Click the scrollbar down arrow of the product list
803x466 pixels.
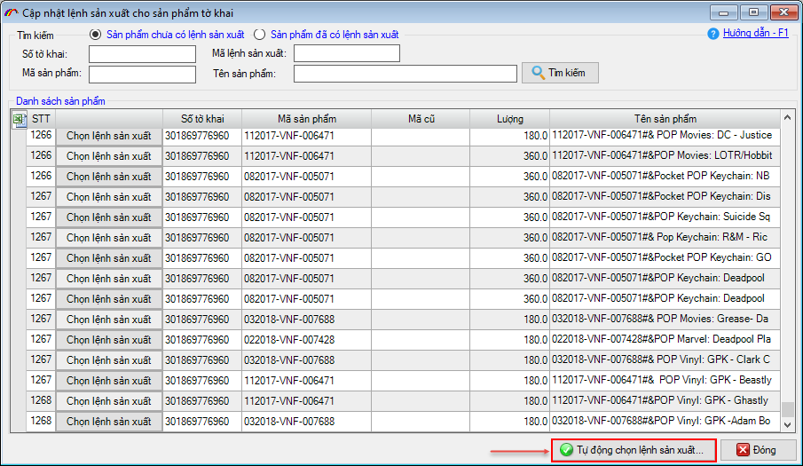(x=788, y=424)
